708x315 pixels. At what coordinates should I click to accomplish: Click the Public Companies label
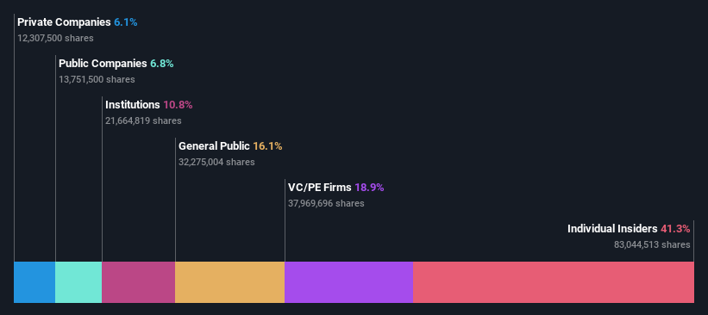click(x=103, y=64)
